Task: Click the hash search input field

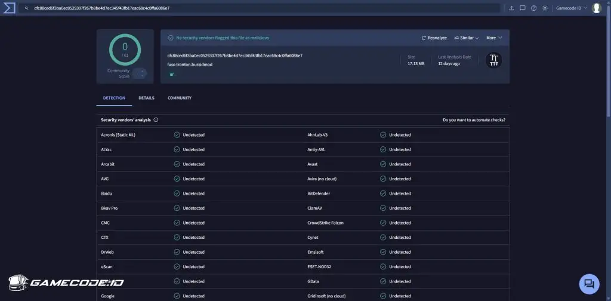Action: pyautogui.click(x=263, y=8)
